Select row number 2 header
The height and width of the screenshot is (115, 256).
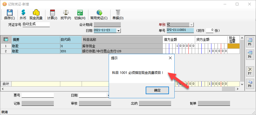6,51
